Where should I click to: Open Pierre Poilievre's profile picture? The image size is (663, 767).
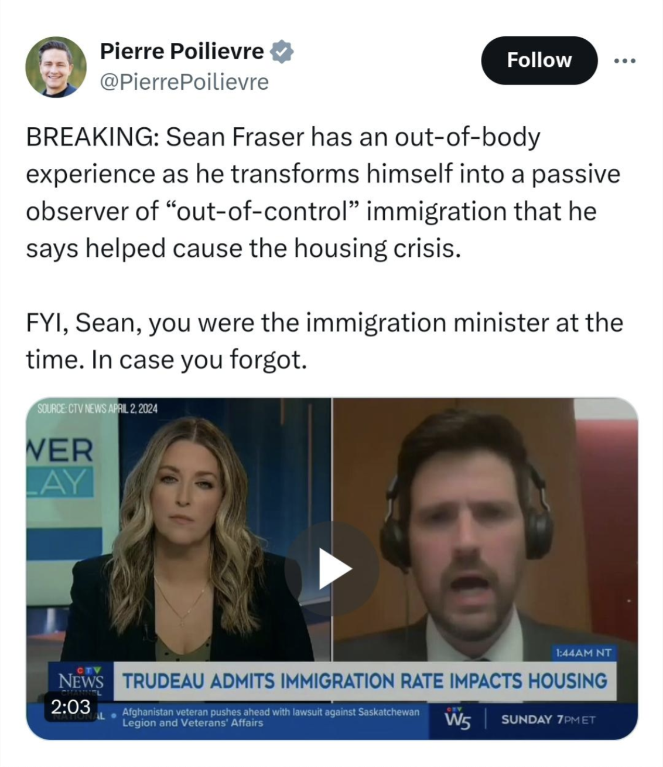tap(56, 67)
